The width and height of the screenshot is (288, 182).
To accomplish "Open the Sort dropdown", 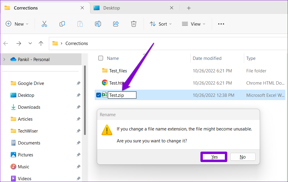I will click(161, 24).
